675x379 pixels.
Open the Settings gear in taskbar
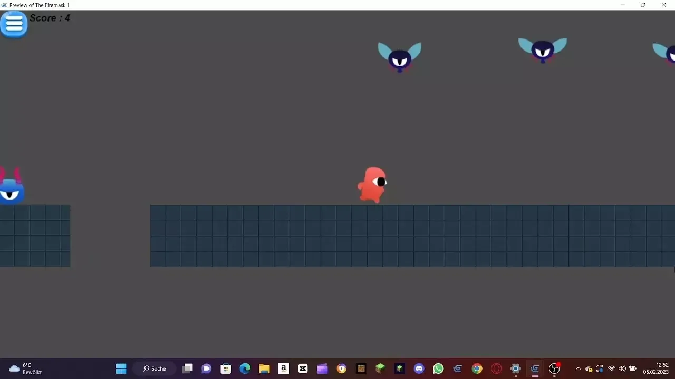(x=516, y=368)
